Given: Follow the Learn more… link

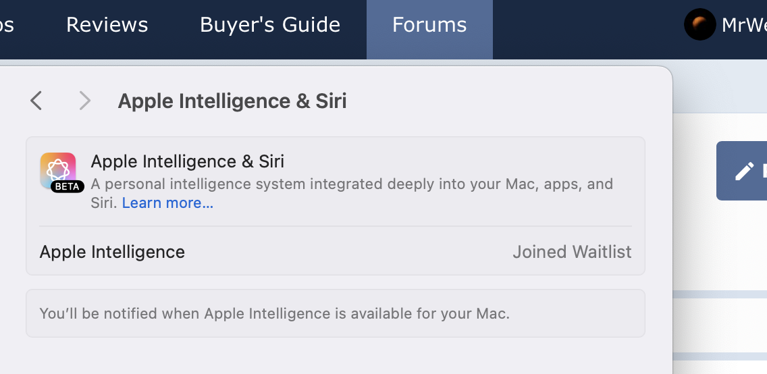Looking at the screenshot, I should pos(167,203).
